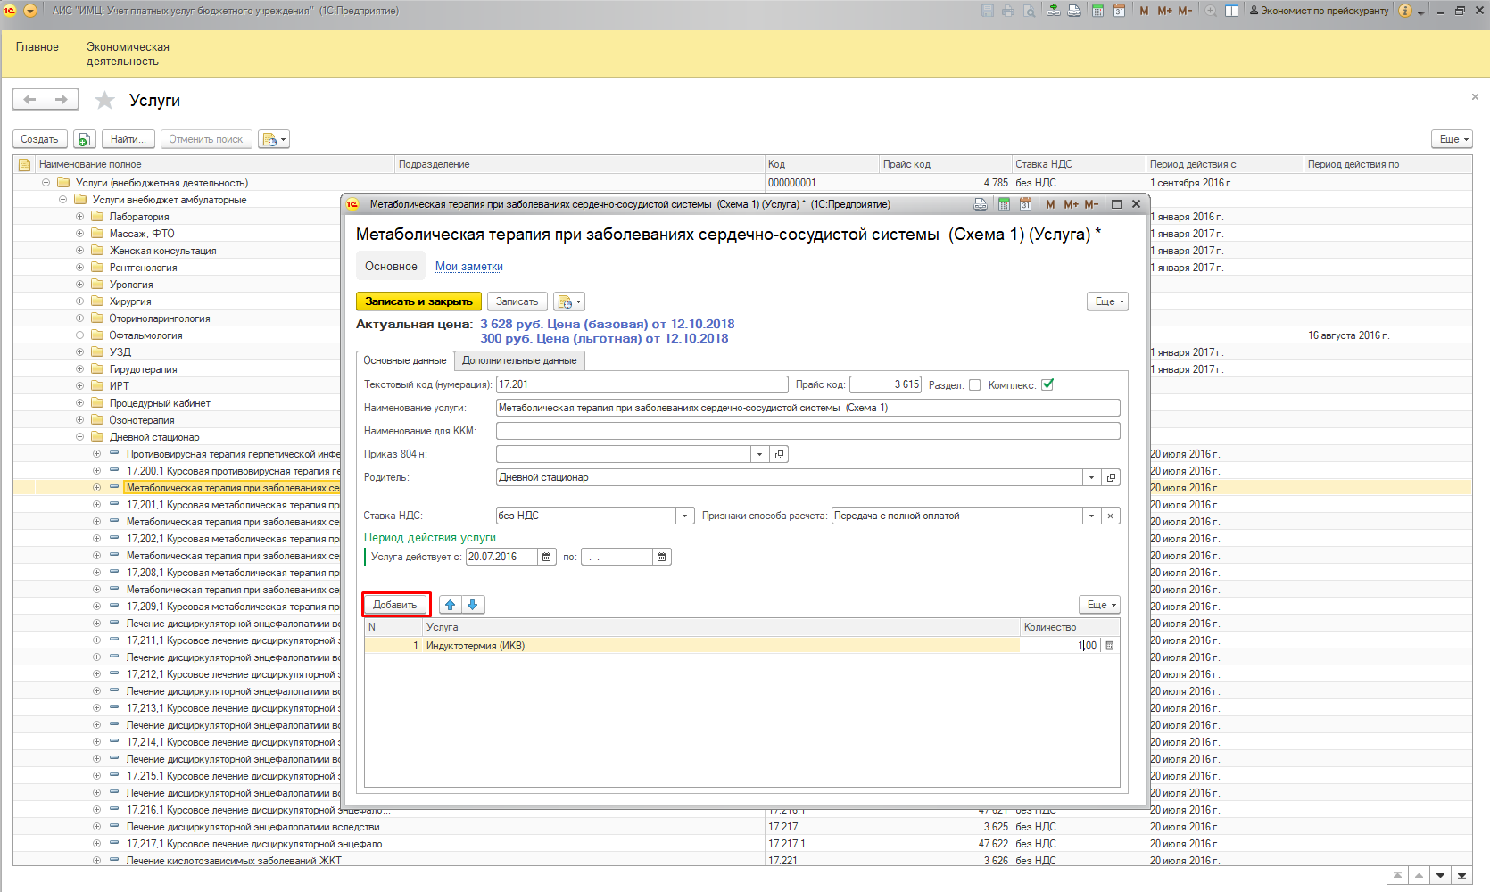The width and height of the screenshot is (1490, 892).
Task: Open Экономическая деятельность menu section
Action: [x=128, y=54]
